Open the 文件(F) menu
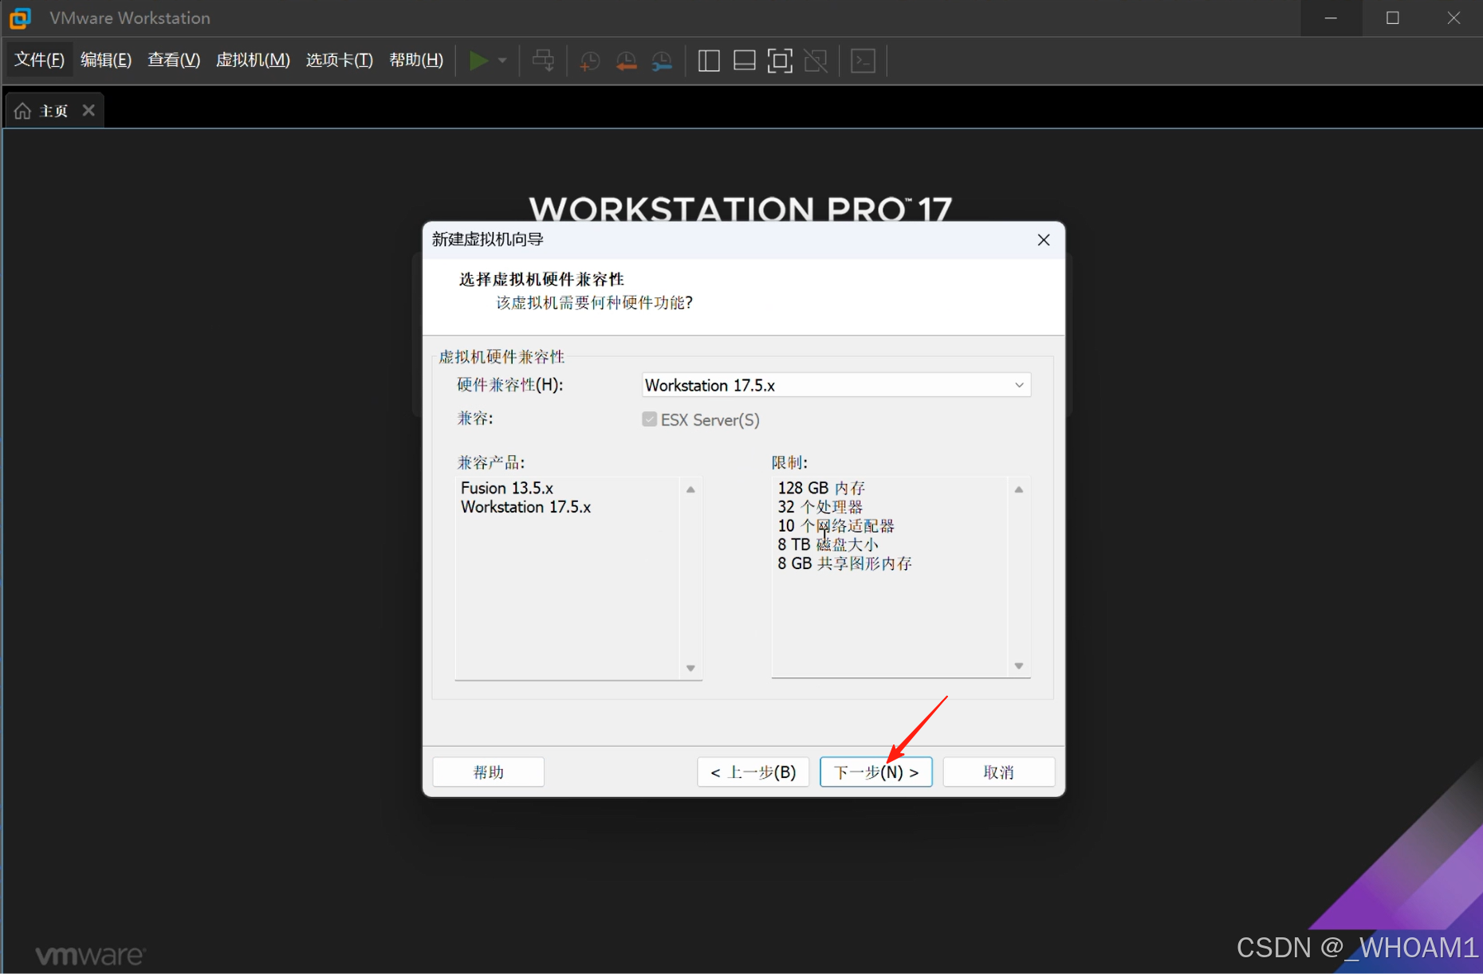Image resolution: width=1483 pixels, height=974 pixels. (39, 60)
